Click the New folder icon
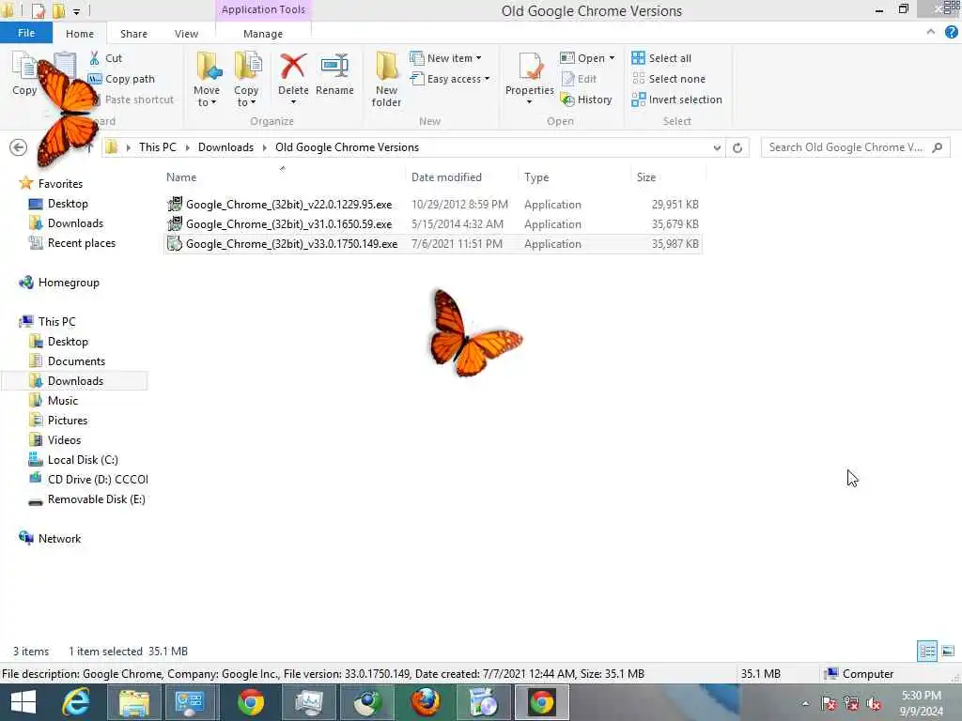Screen dimensions: 962x721 (x=386, y=67)
